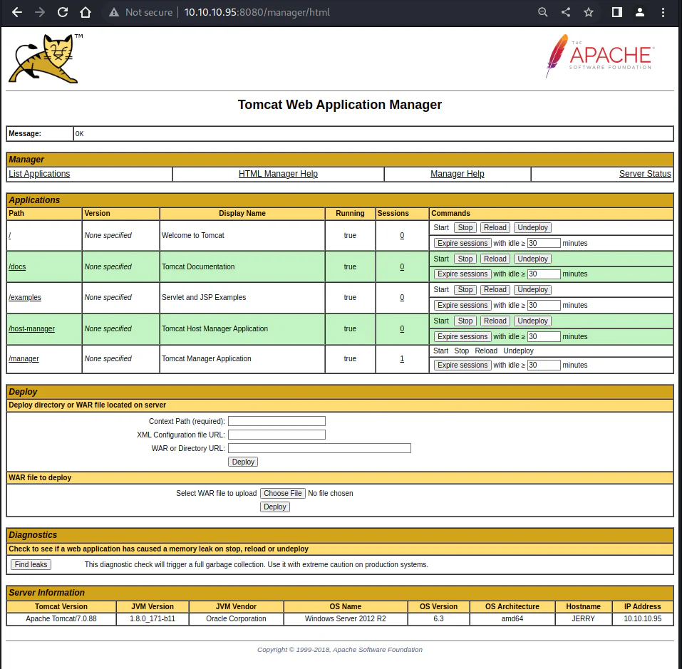Viewport: 682px width, 669px height.
Task: Open the zoom magnifier icon in address bar
Action: click(543, 12)
